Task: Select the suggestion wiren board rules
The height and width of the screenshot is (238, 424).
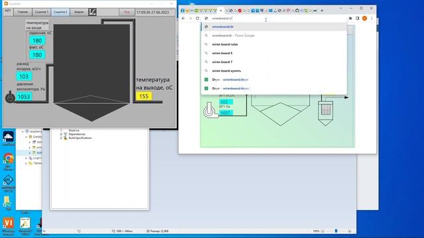Action: pyautogui.click(x=274, y=44)
